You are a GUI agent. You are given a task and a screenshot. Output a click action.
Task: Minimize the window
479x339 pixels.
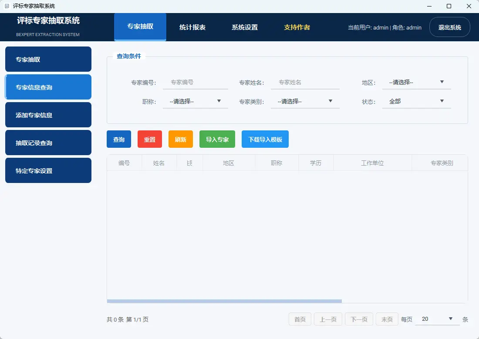coord(429,6)
